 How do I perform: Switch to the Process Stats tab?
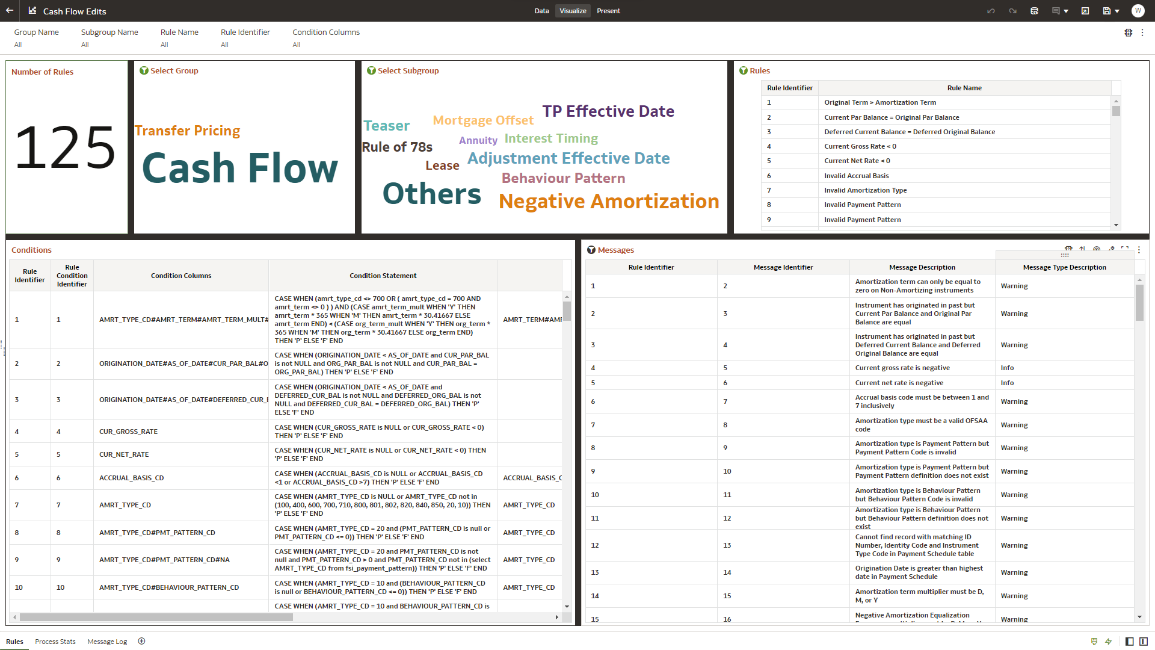point(55,642)
